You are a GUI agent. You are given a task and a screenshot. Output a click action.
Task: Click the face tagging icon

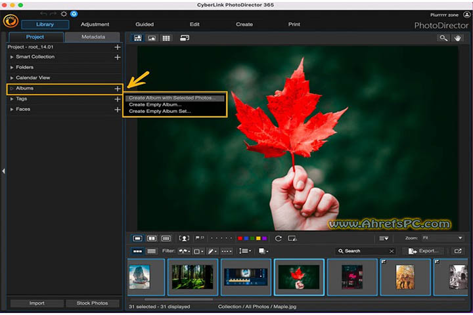184,238
